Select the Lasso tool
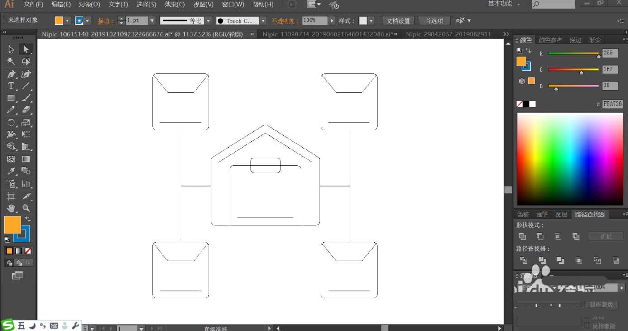This screenshot has height=331, width=628. (x=26, y=62)
